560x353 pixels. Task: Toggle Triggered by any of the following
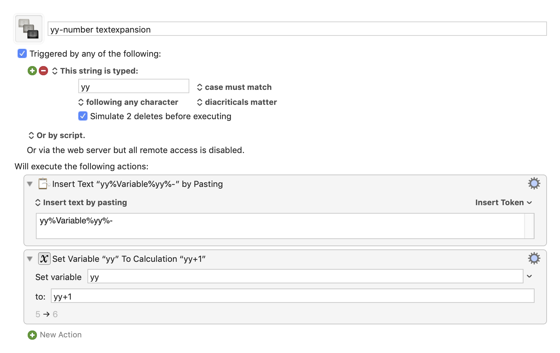(22, 53)
